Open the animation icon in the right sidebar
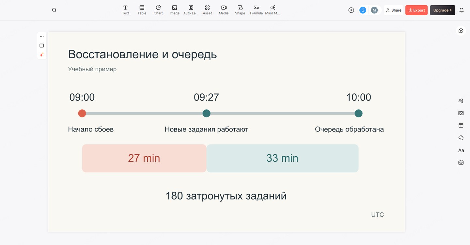The image size is (470, 245). (461, 101)
